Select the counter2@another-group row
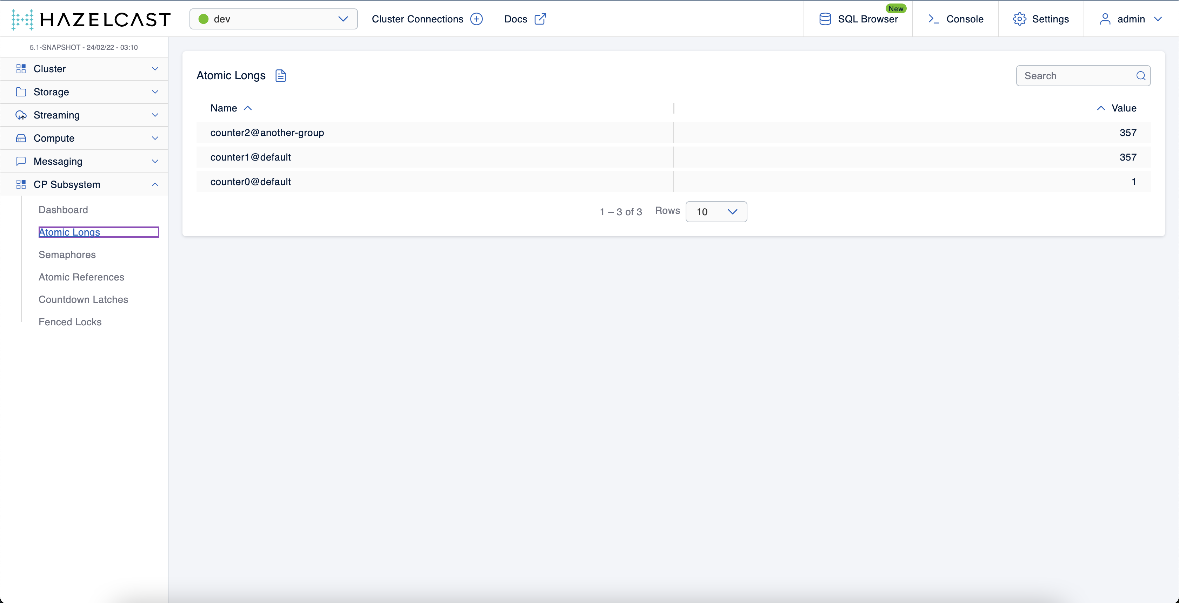The width and height of the screenshot is (1179, 603). coord(267,133)
